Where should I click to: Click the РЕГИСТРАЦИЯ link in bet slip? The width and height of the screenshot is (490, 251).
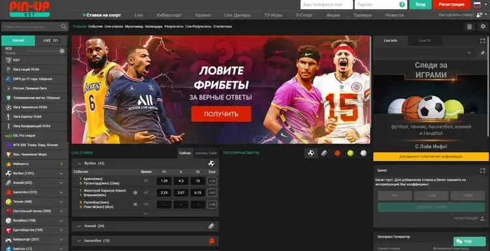(466, 218)
